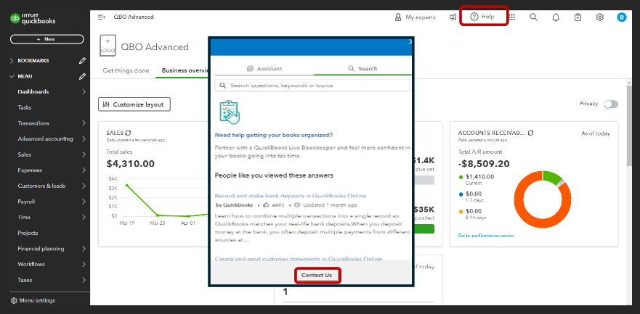The height and width of the screenshot is (314, 640).
Task: Click the As of today label
Action: (596, 133)
